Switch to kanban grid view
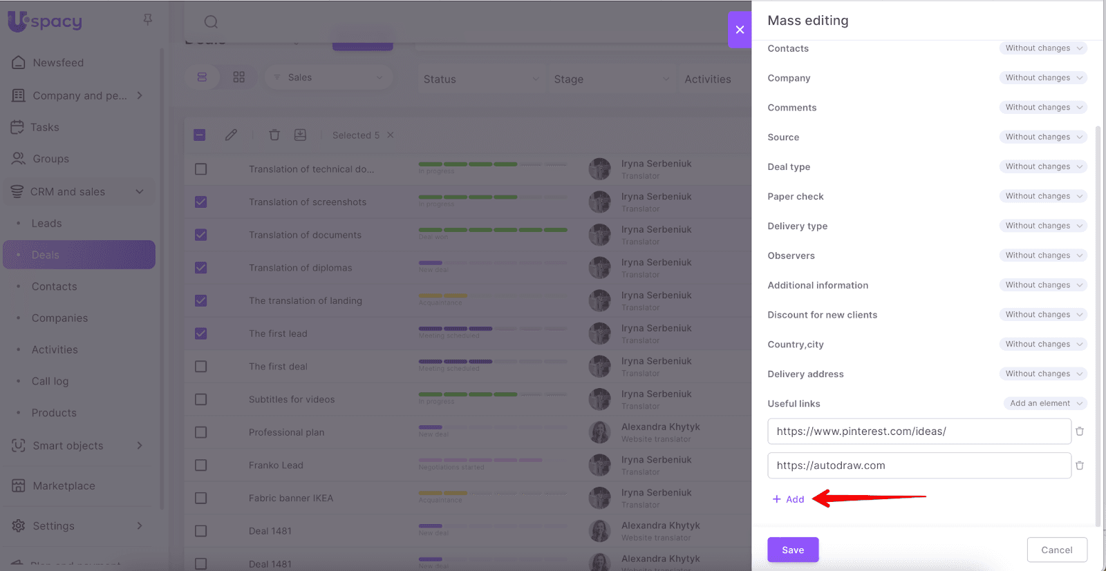Screen dimensions: 1106x571 [239, 77]
